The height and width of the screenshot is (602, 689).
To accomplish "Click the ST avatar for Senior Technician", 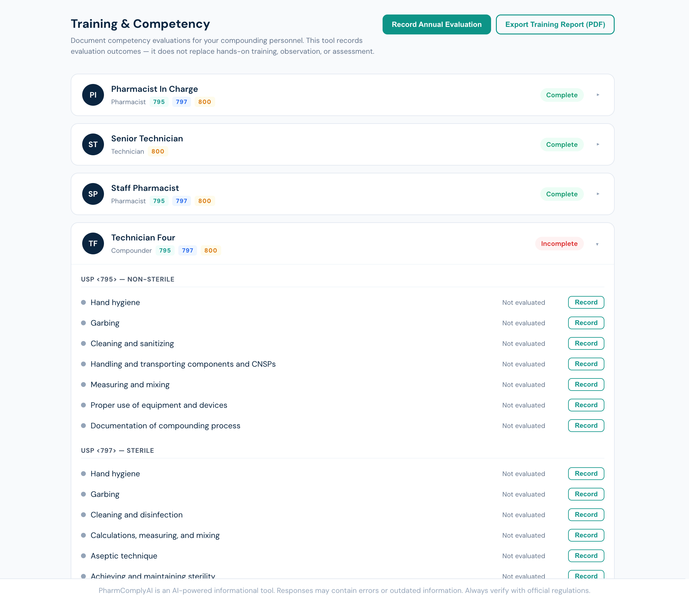I will [93, 144].
